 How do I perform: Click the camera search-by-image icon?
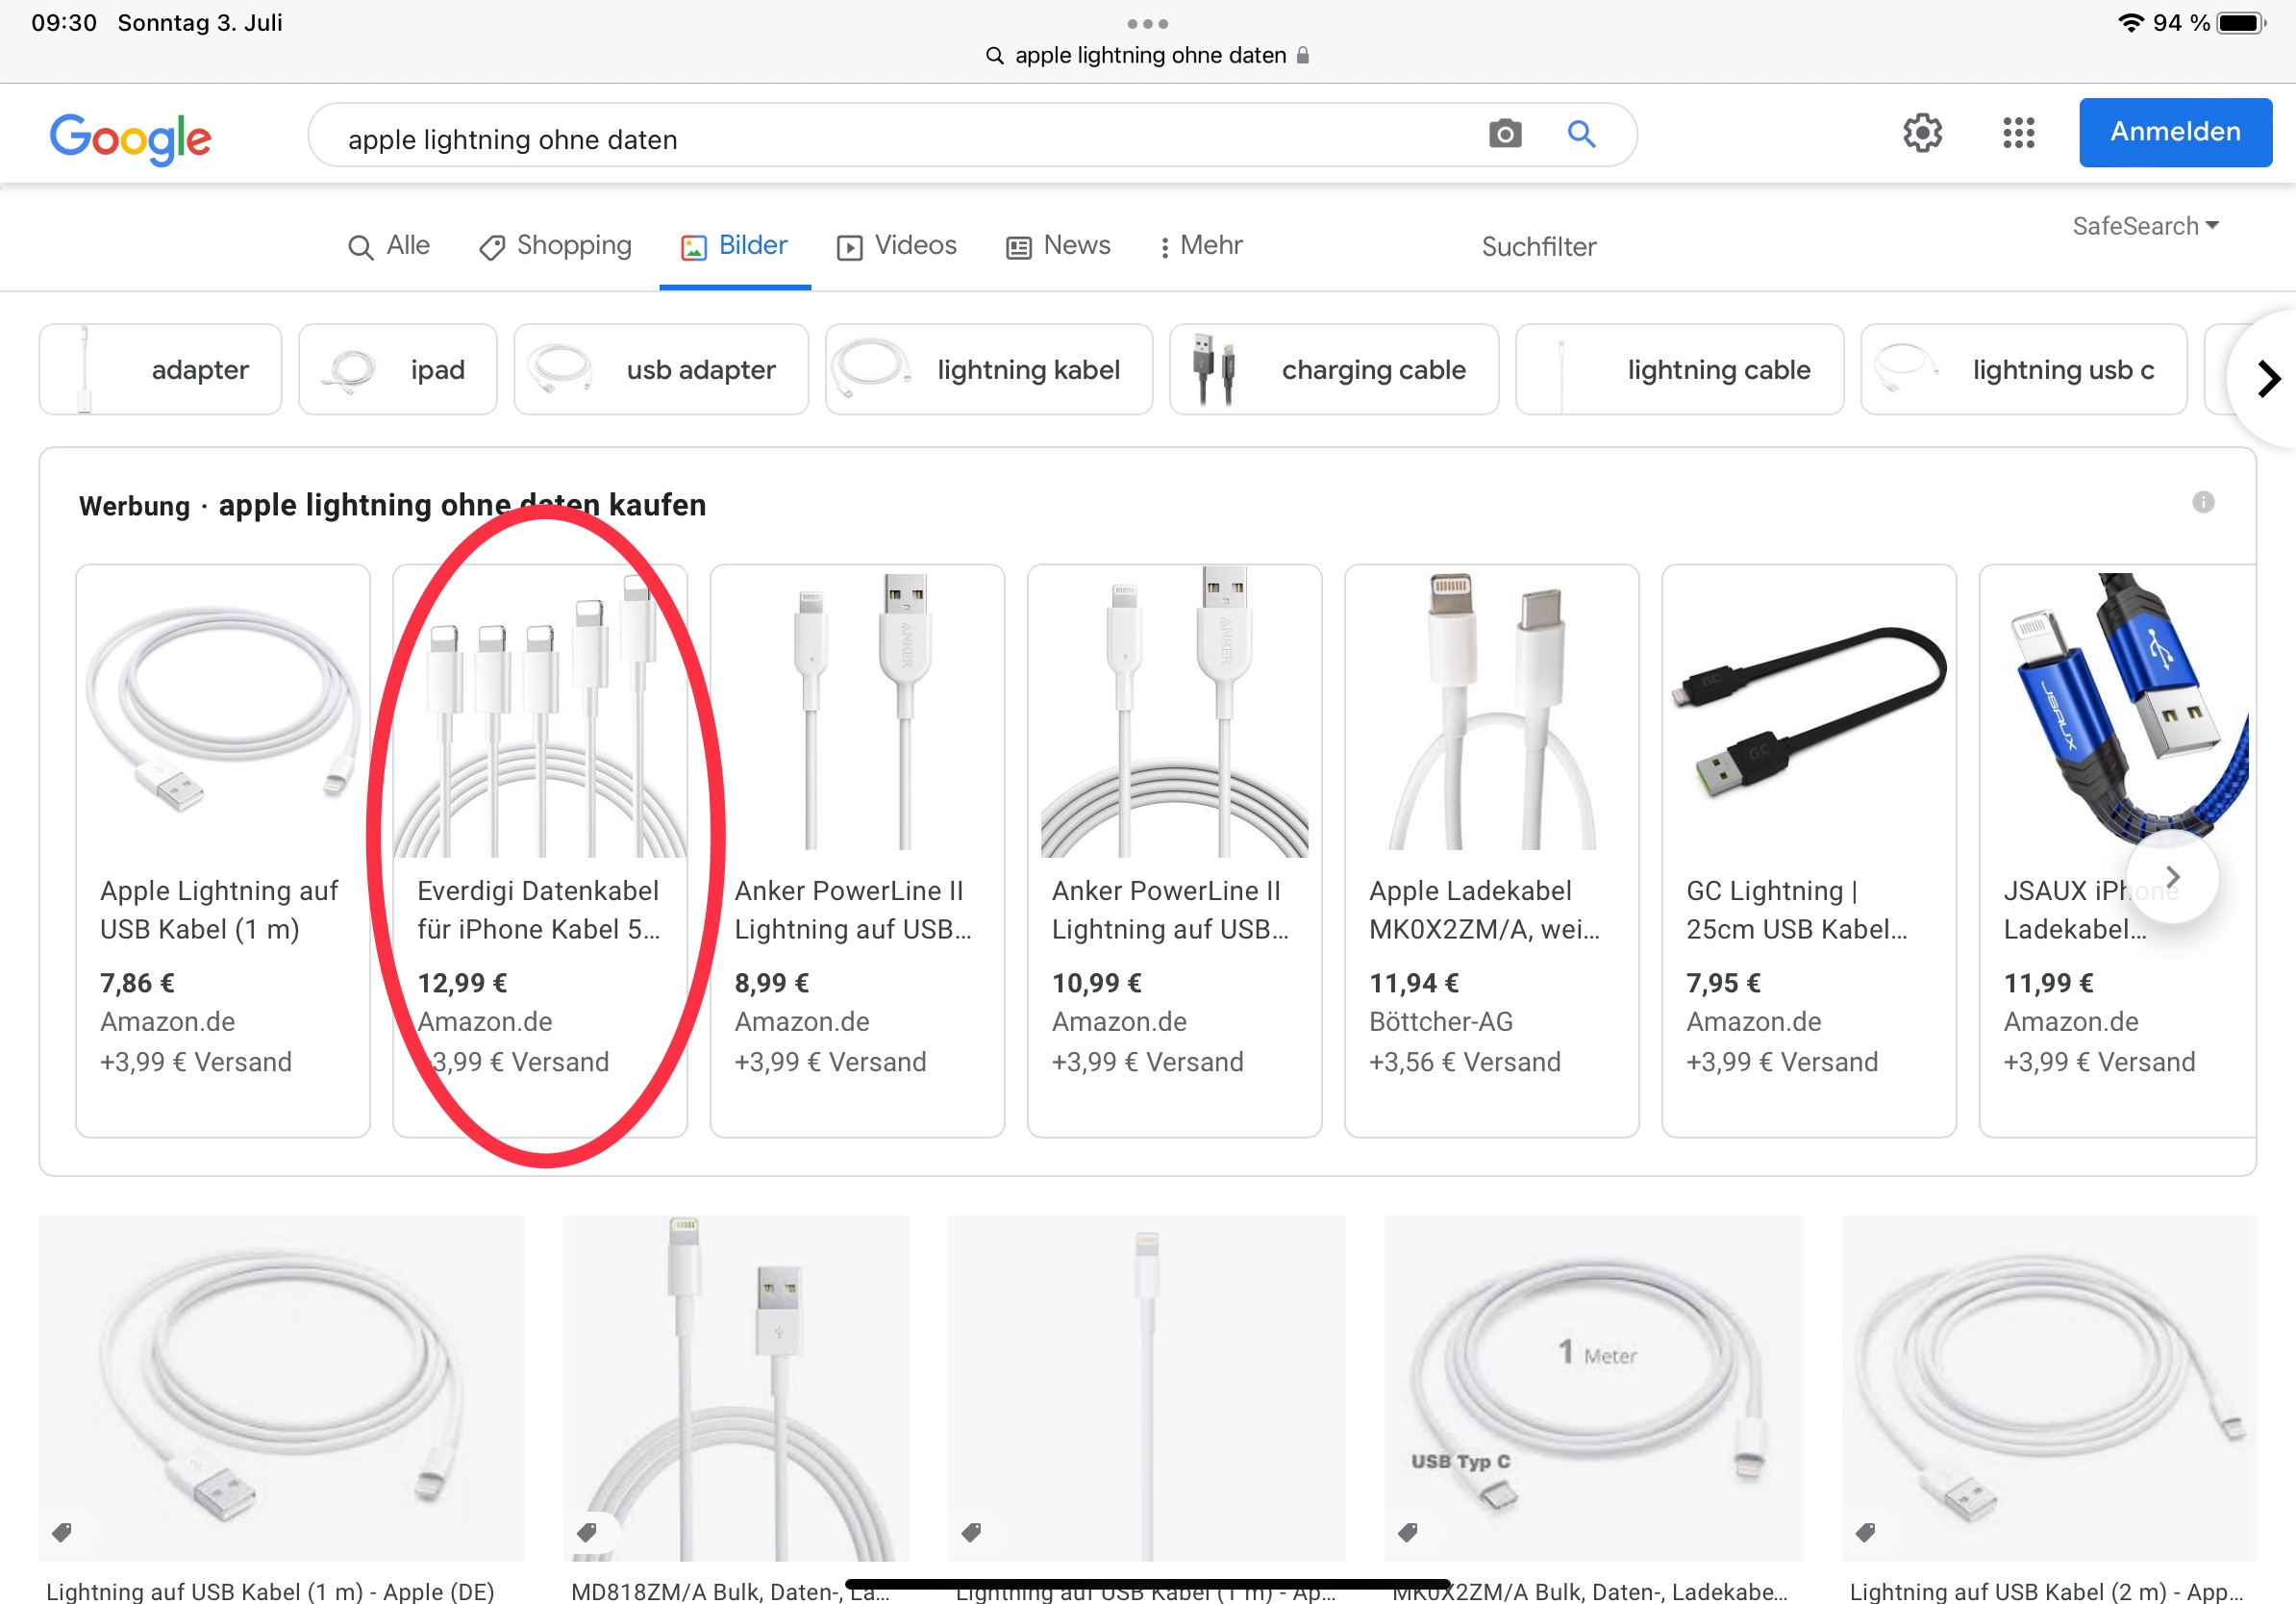1504,134
